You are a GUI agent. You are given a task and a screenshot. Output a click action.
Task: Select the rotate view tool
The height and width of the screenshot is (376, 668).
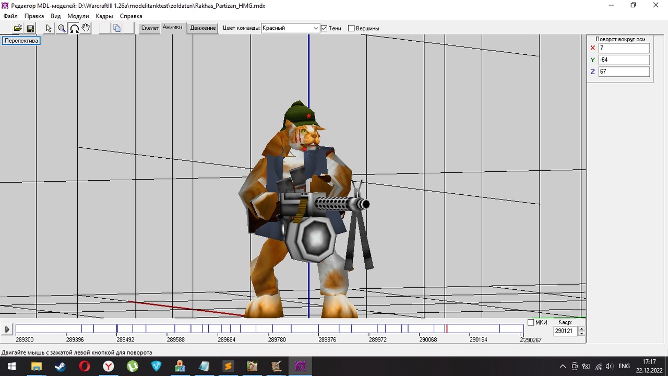tap(74, 28)
